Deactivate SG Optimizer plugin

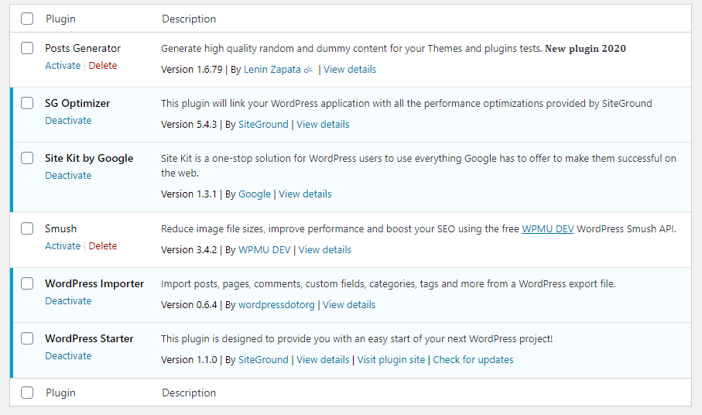(68, 121)
